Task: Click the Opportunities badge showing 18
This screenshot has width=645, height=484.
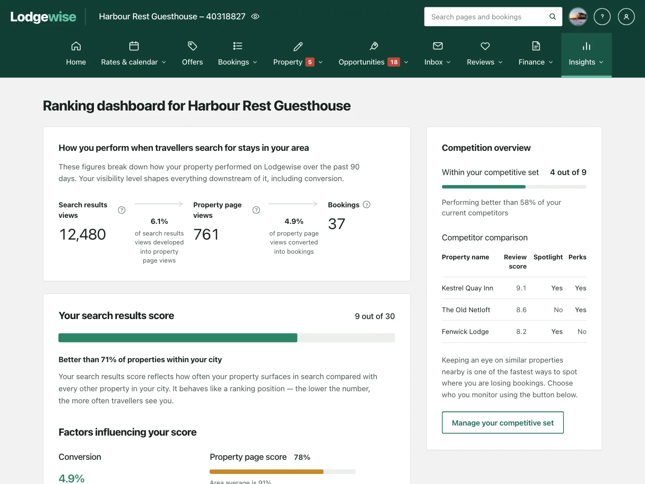Action: pos(394,62)
